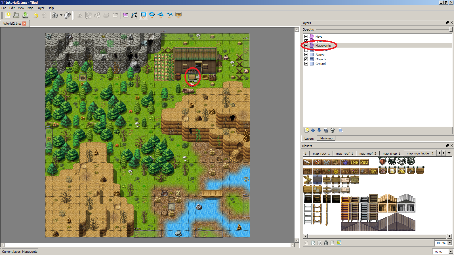
Task: Open tileset properties wrench icon
Action: coord(320,243)
